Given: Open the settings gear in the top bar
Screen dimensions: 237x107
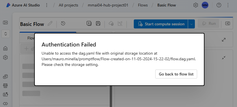Looking at the screenshot, I should (x=196, y=5).
